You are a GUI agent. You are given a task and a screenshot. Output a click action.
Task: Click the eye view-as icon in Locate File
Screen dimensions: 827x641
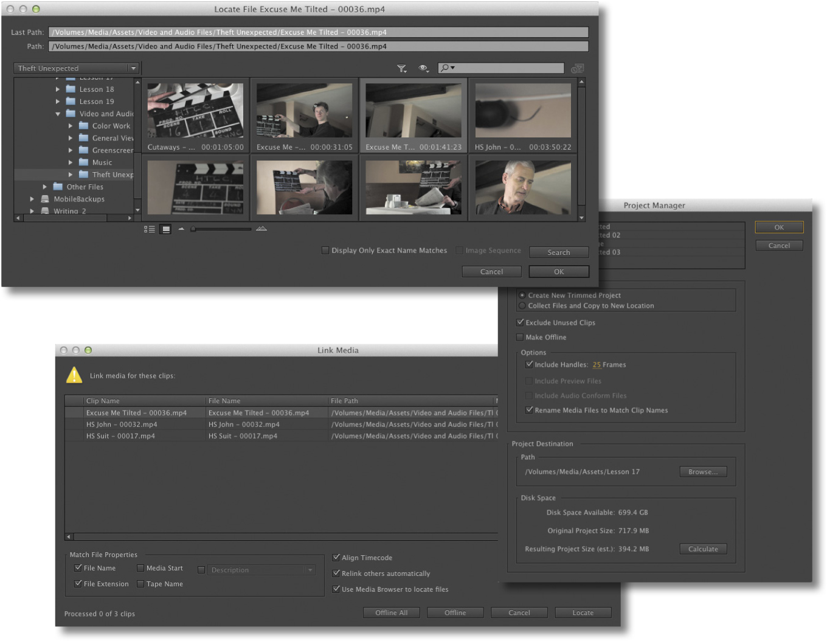pyautogui.click(x=423, y=69)
